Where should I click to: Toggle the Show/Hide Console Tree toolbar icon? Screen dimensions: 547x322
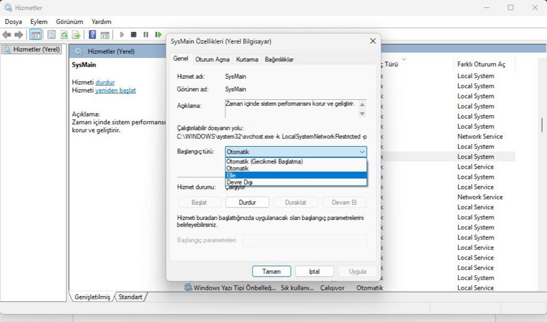(35, 35)
